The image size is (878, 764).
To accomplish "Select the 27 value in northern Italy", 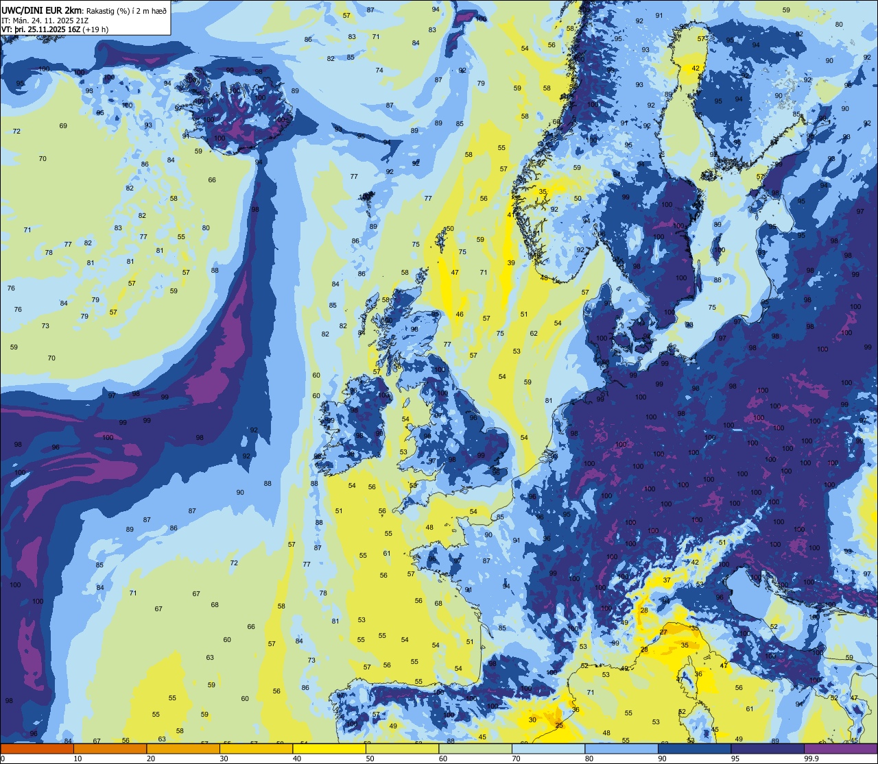I will point(663,632).
